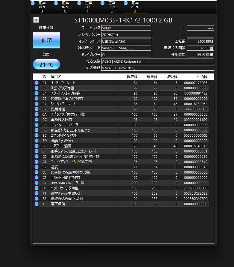Click the previous disk arrow button
This screenshot has height=267, width=234.
tap(36, 20)
